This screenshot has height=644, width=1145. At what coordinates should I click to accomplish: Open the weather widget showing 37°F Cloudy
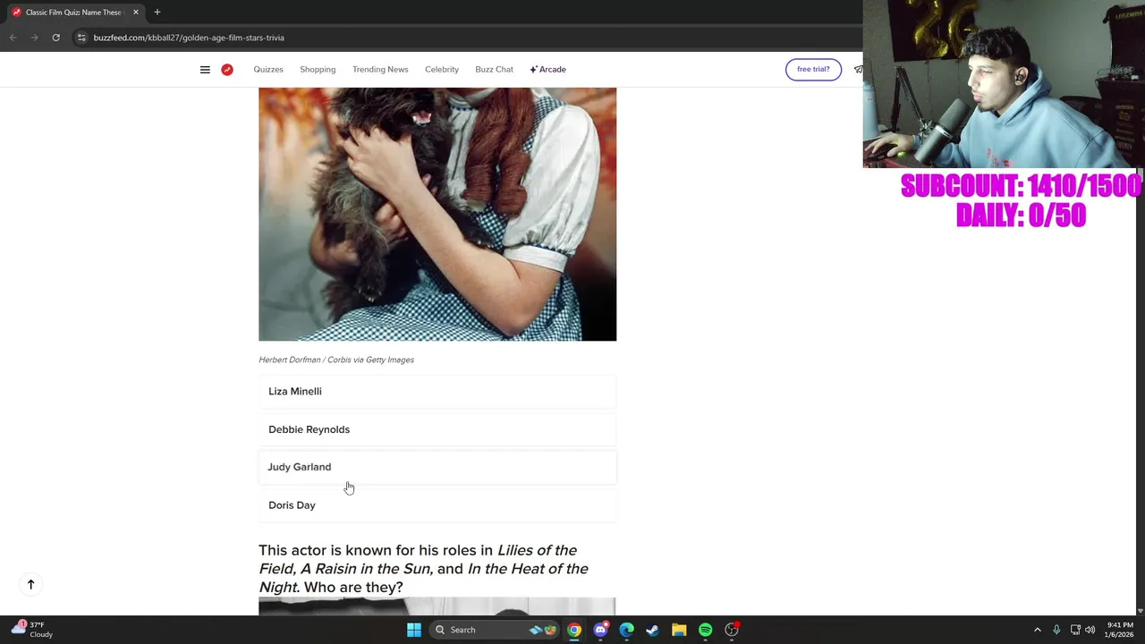click(32, 630)
